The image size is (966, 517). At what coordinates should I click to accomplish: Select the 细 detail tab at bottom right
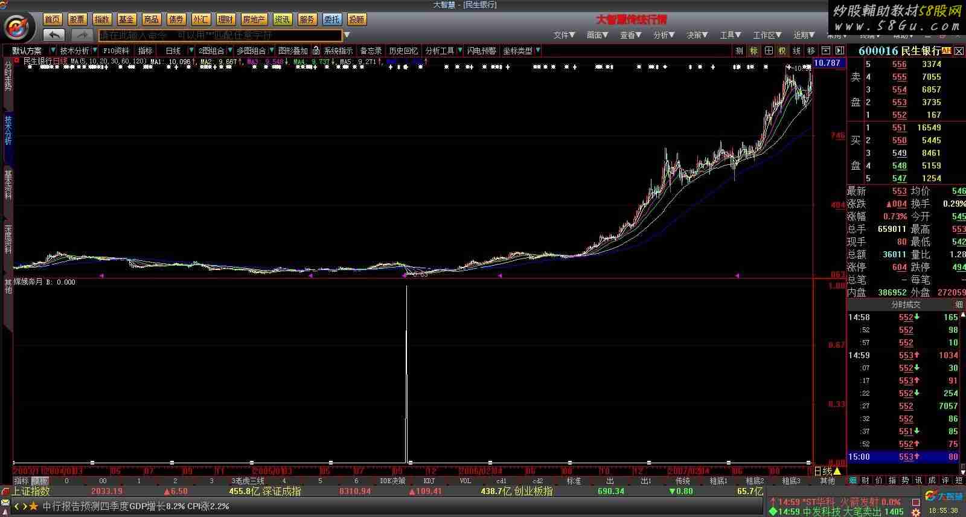tap(853, 481)
